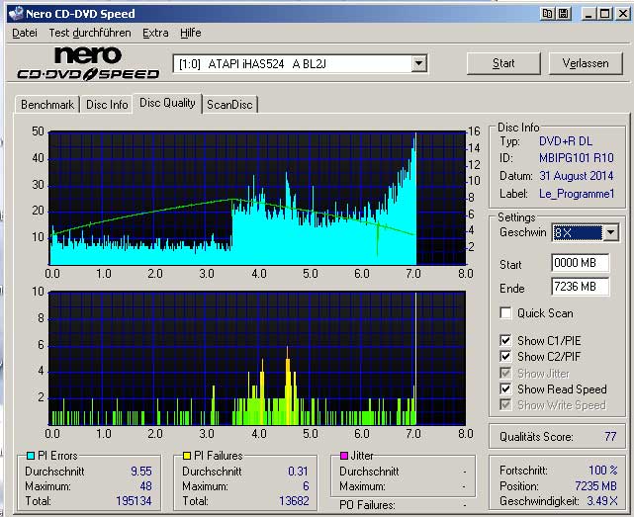Click the disc ID MBIPG101 R10
The image size is (634, 517).
577,157
